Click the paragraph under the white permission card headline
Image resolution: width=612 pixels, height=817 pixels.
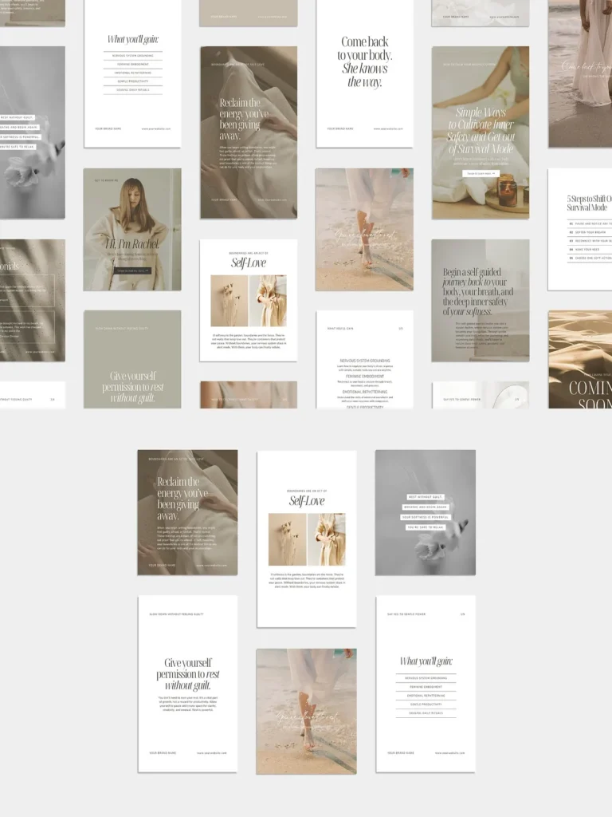point(188,704)
